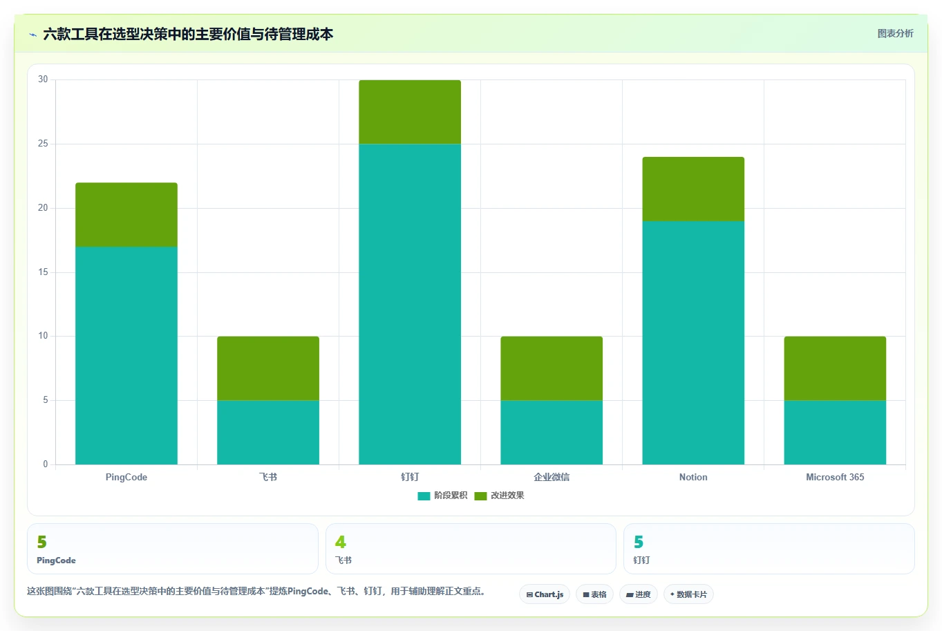
Task: Open the PingCode data card
Action: [173, 549]
